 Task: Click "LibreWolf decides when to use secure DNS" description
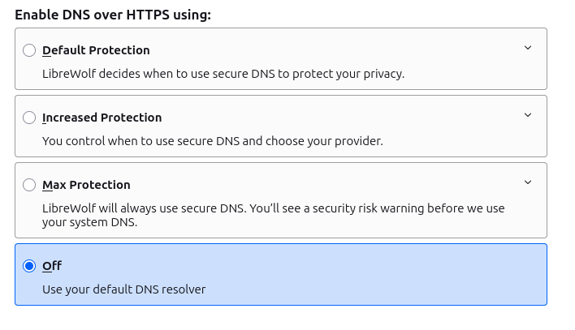pos(223,74)
